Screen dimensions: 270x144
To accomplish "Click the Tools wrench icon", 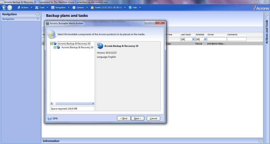I will 37,8.
